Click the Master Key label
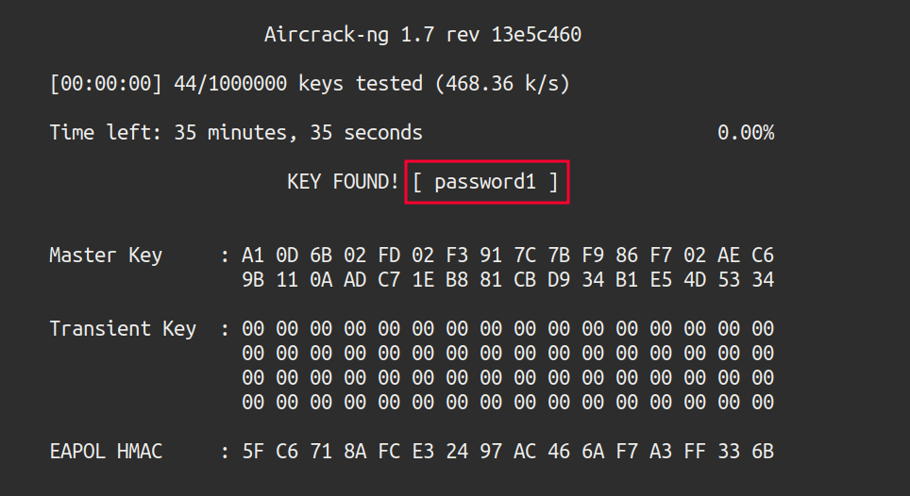 [x=106, y=256]
